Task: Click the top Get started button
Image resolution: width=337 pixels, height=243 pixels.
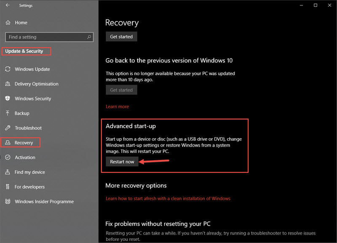Action: [x=121, y=37]
